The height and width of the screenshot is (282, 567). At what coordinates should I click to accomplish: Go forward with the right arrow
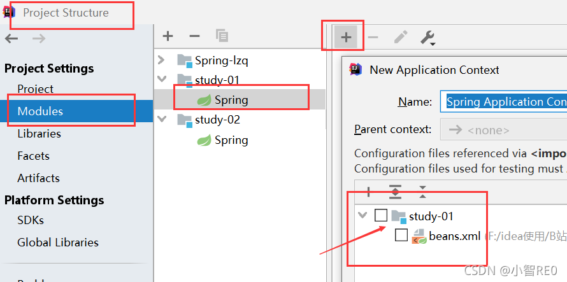(39, 39)
